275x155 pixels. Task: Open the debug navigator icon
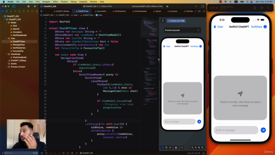(x=28, y=11)
